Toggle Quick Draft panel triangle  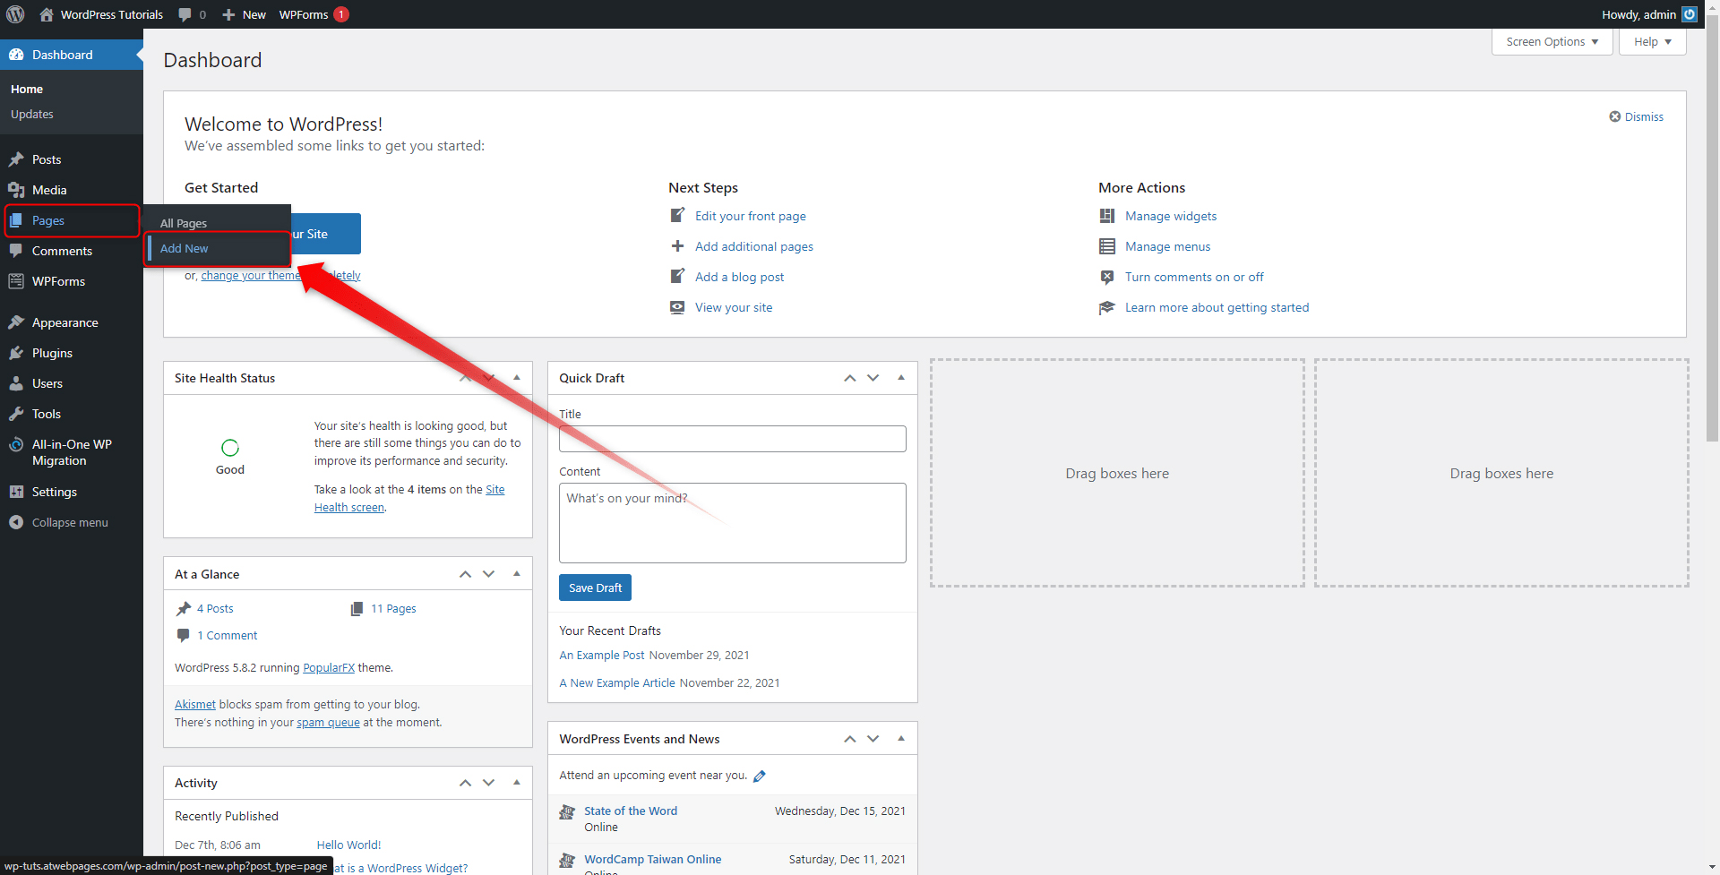click(901, 377)
